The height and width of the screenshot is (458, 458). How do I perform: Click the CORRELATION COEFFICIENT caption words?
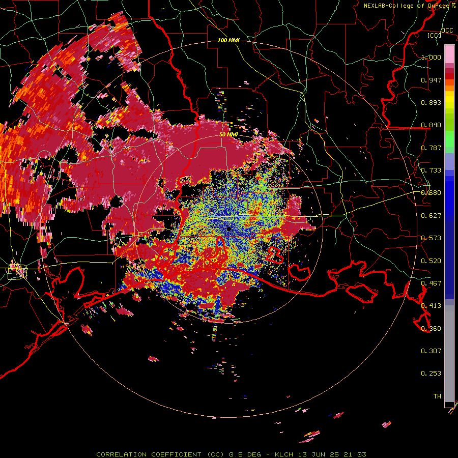(149, 454)
